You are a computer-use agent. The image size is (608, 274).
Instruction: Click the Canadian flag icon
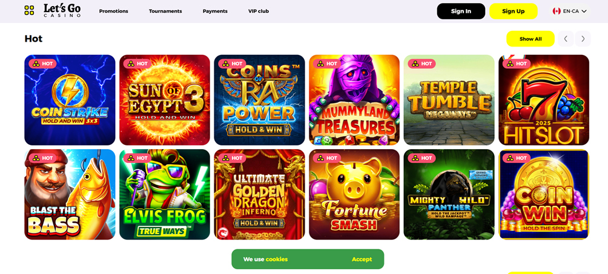pyautogui.click(x=557, y=11)
